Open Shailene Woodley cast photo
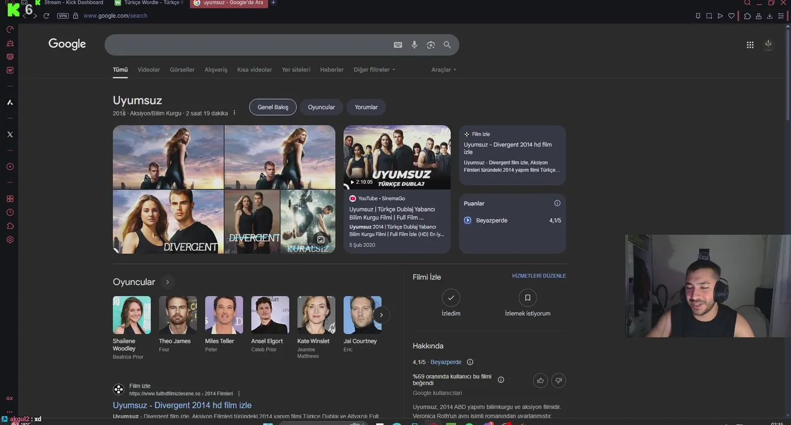 point(132,315)
